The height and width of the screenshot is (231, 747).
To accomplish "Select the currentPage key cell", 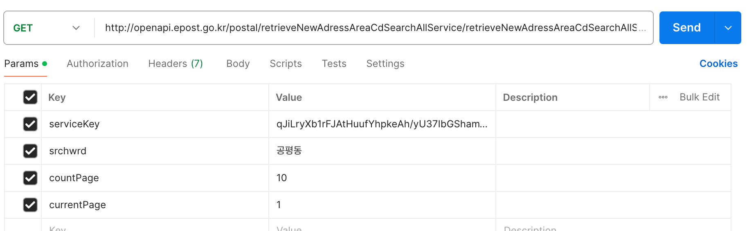I will [155, 205].
